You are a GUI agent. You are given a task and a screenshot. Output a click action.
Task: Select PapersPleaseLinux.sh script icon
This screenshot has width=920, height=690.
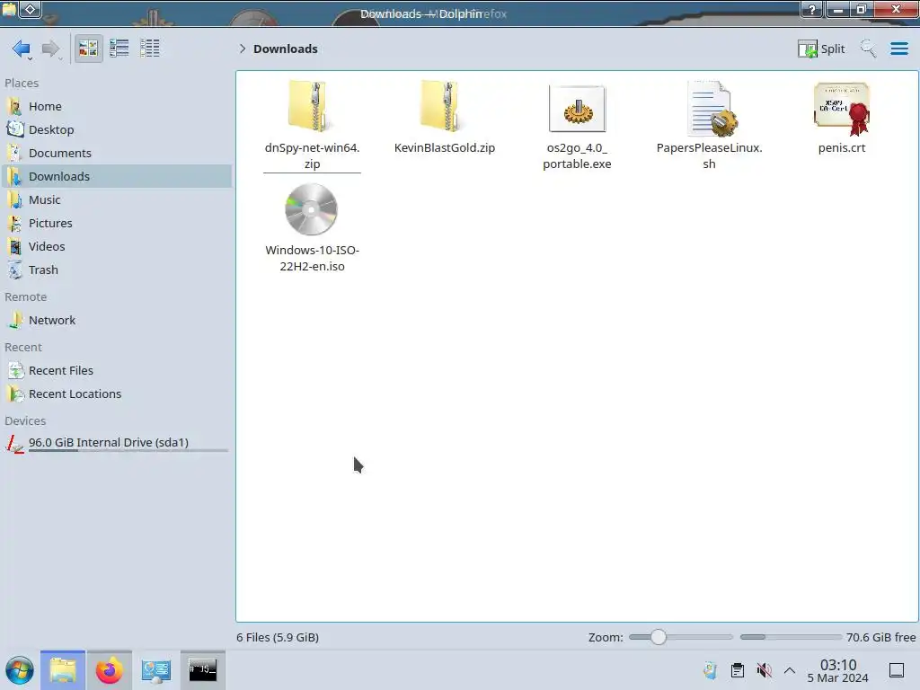pyautogui.click(x=712, y=109)
